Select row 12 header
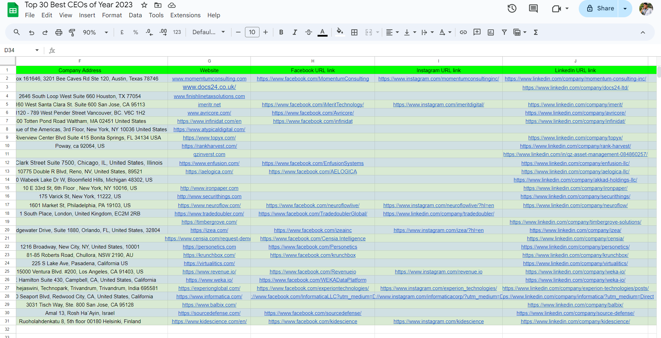Image resolution: width=661 pixels, height=338 pixels. (x=7, y=163)
